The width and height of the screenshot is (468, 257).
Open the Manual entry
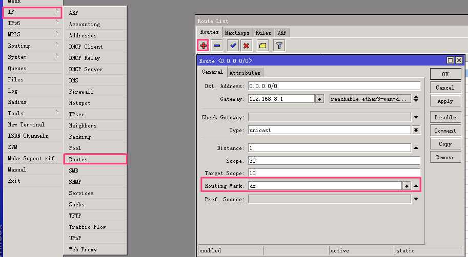click(32, 169)
